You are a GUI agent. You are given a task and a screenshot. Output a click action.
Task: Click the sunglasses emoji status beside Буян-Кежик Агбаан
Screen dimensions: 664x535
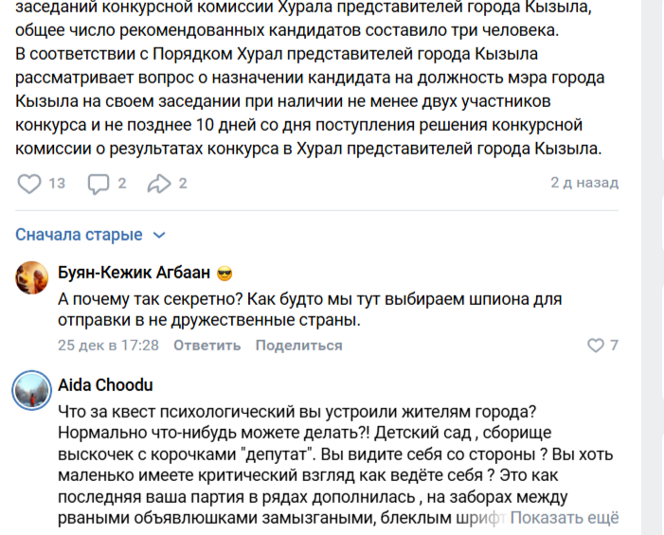click(224, 275)
